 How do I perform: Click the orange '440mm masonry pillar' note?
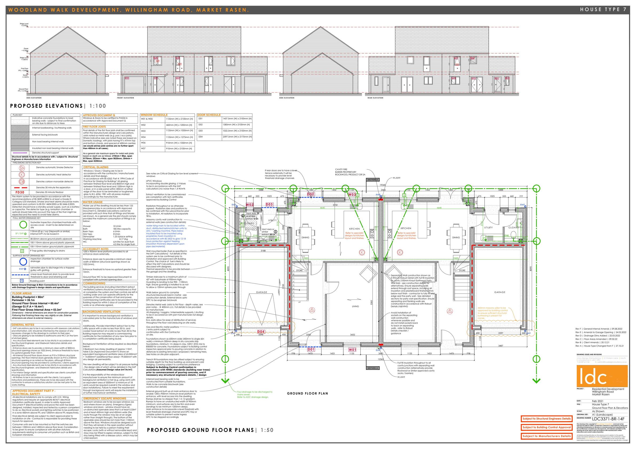tap(492, 313)
